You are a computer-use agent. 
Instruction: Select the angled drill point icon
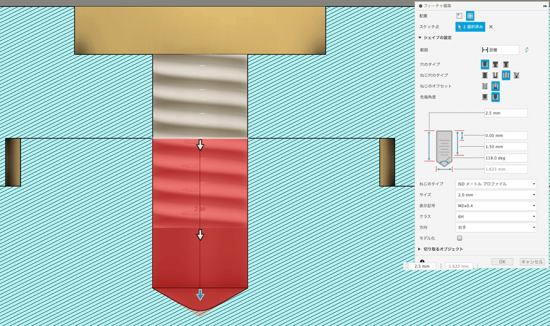(495, 97)
